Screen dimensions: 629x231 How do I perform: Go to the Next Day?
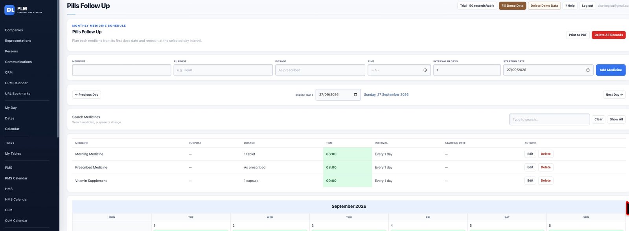coord(614,94)
